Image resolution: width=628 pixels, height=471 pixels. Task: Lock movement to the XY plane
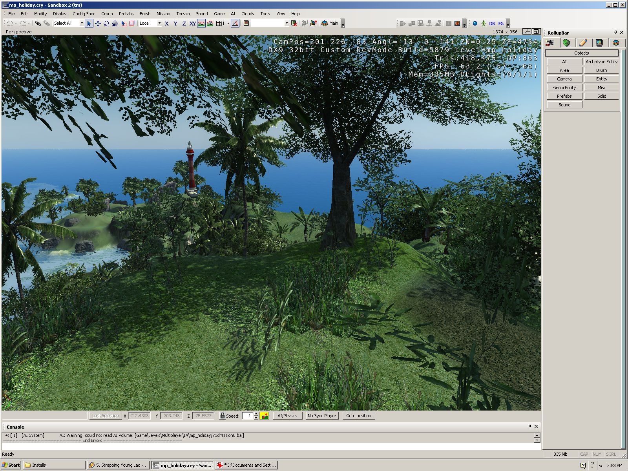(193, 23)
